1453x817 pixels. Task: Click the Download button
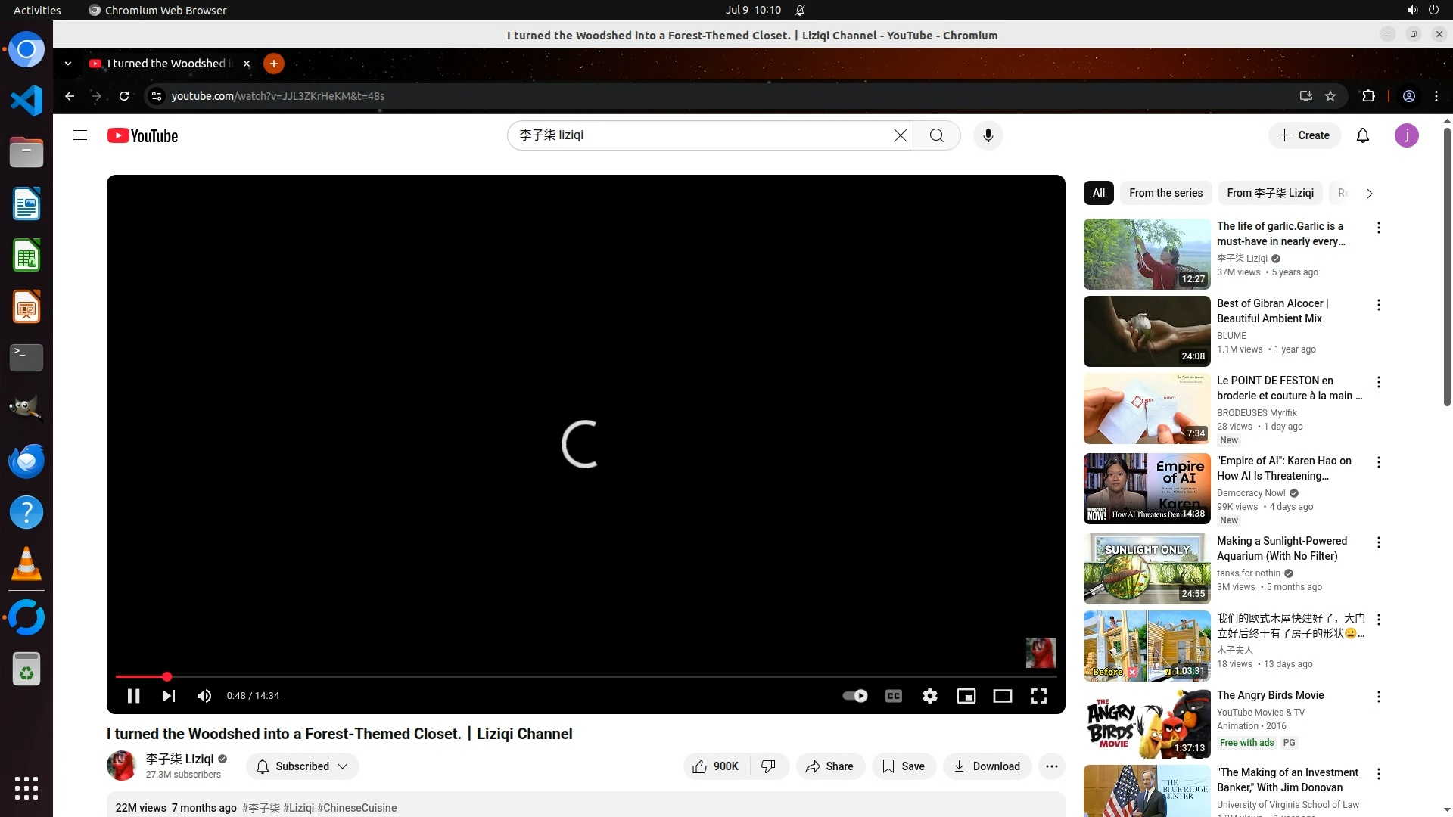987,766
